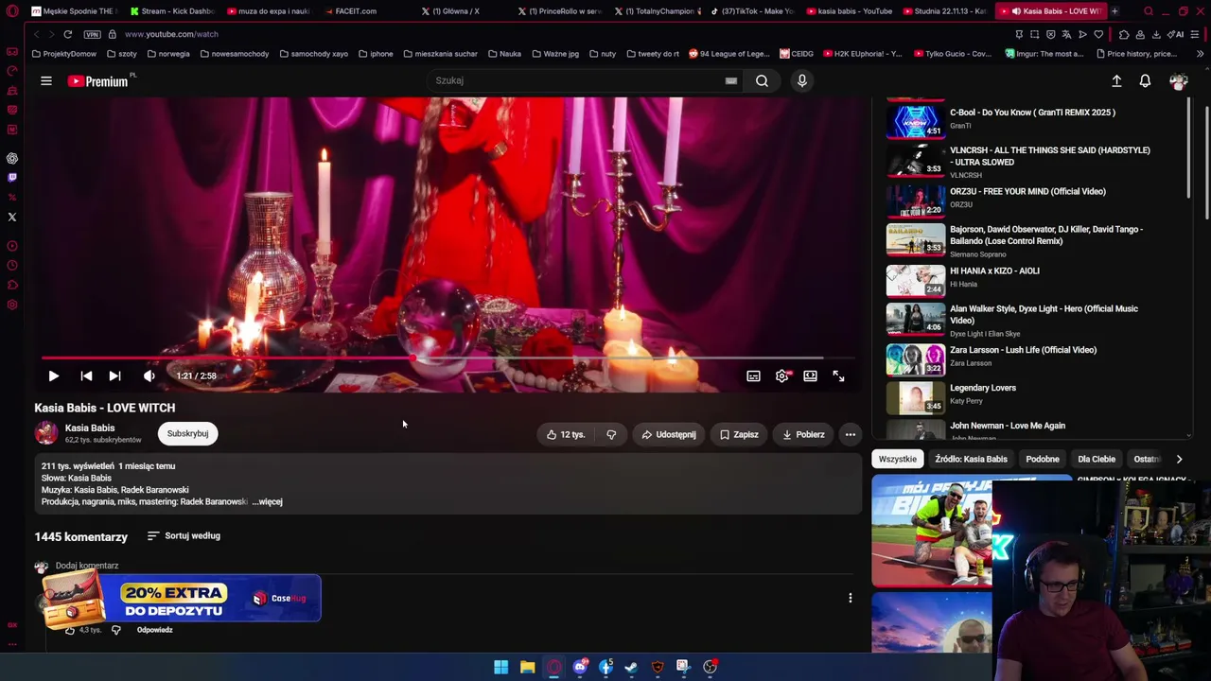Open the Kasia Babis channel link

[90, 428]
